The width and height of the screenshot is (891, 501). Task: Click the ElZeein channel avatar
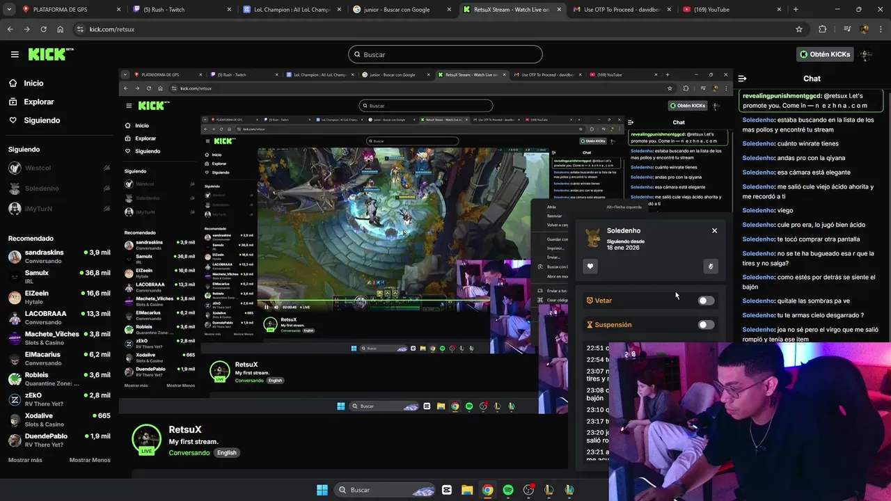click(x=15, y=297)
